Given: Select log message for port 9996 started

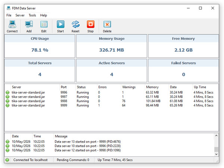Looking at the screenshot, I should click(x=88, y=146).
